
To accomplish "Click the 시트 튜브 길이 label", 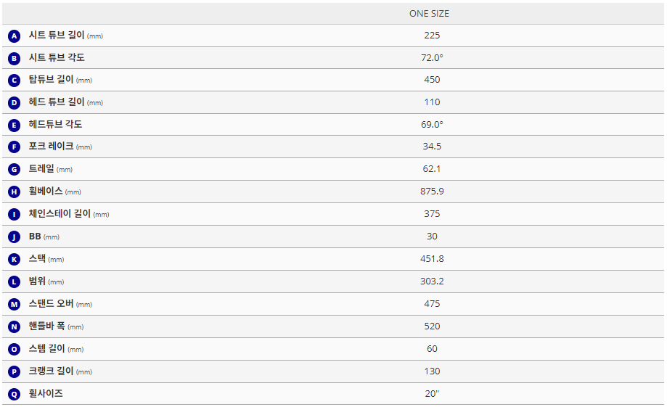I will pyautogui.click(x=57, y=36).
